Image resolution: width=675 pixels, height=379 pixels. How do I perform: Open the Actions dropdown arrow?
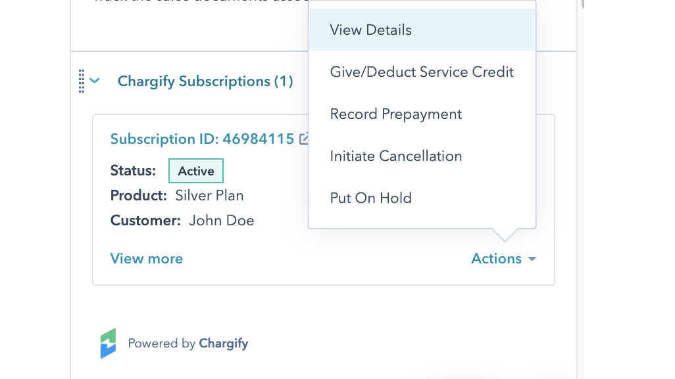pos(532,259)
